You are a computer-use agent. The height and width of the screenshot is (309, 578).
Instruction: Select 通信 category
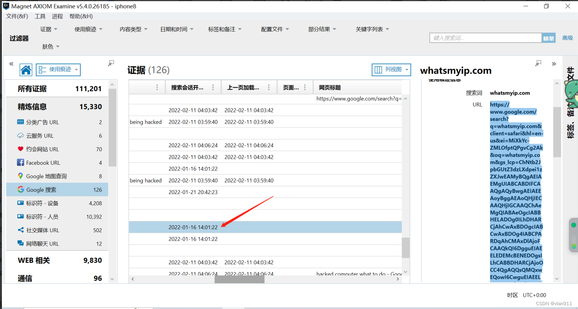point(57,278)
